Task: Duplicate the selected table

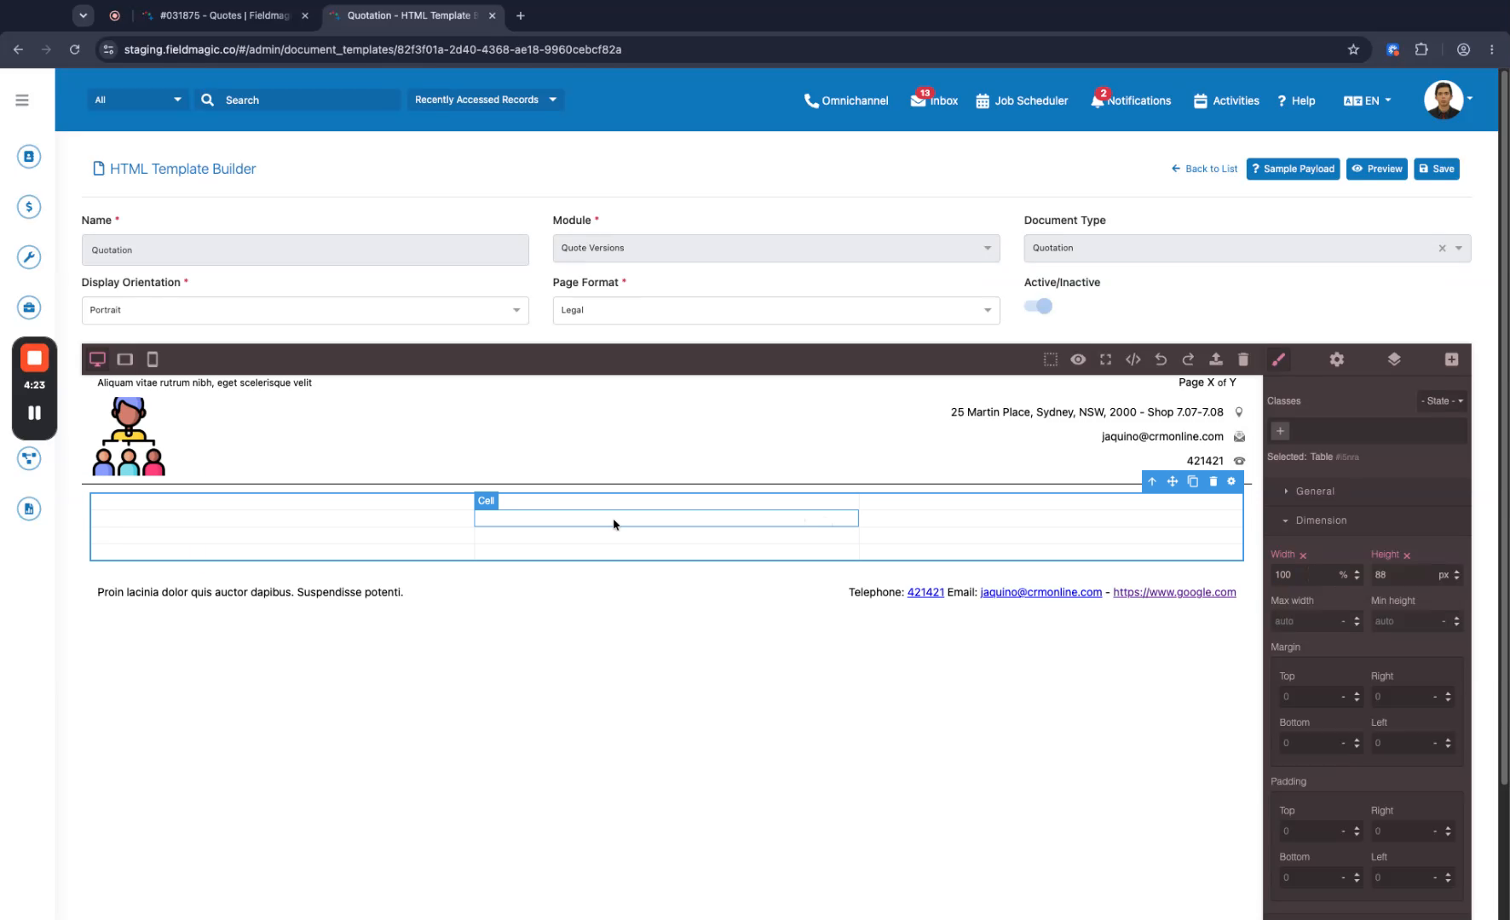Action: pos(1193,481)
